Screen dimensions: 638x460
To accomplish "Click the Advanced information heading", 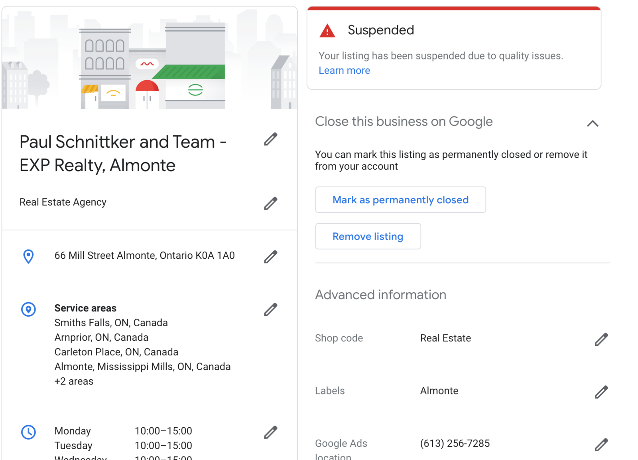I will [380, 295].
